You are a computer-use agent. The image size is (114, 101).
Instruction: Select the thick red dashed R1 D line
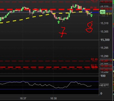[49, 67]
